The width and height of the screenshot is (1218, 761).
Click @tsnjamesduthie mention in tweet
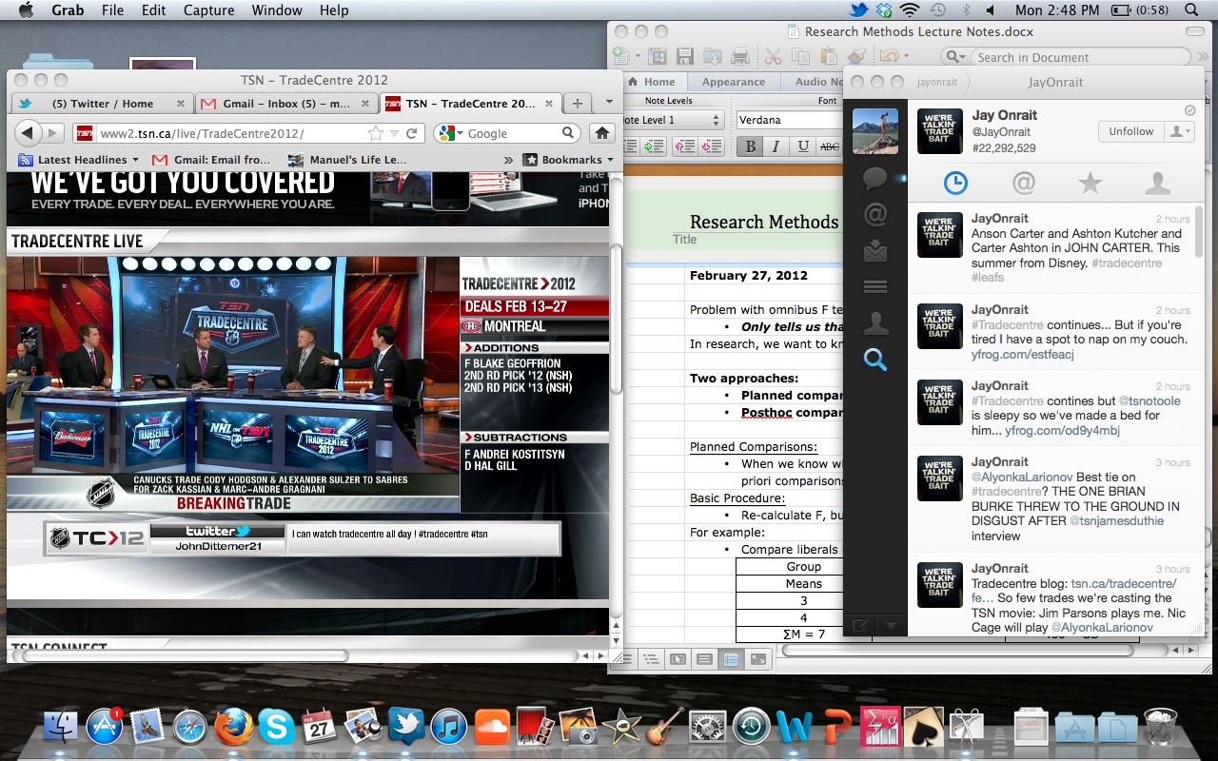[1117, 521]
